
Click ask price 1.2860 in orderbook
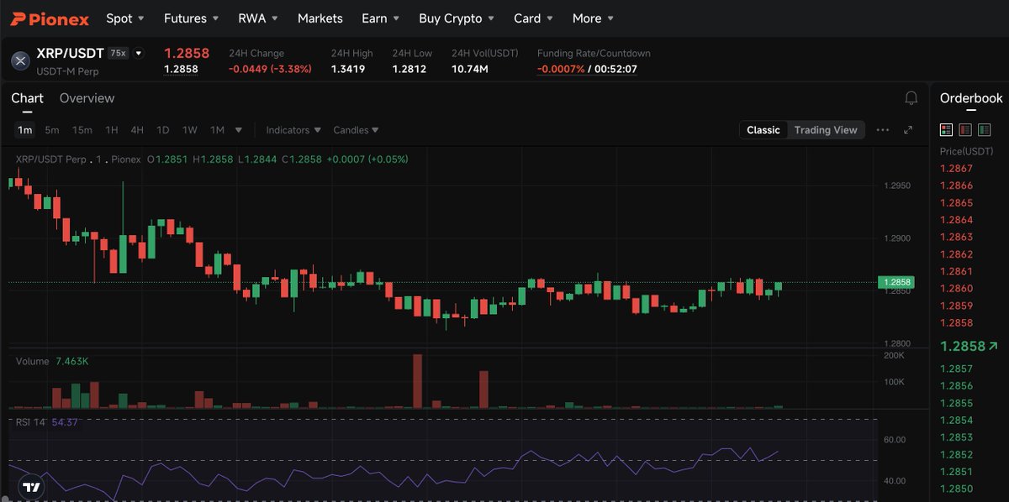[x=956, y=288]
